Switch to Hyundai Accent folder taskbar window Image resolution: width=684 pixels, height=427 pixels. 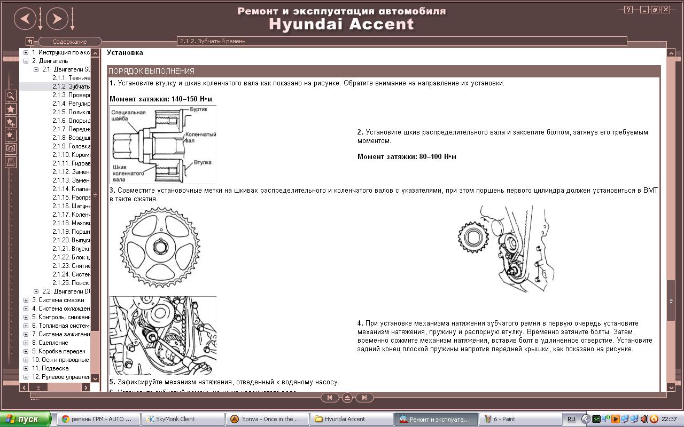[x=352, y=419]
